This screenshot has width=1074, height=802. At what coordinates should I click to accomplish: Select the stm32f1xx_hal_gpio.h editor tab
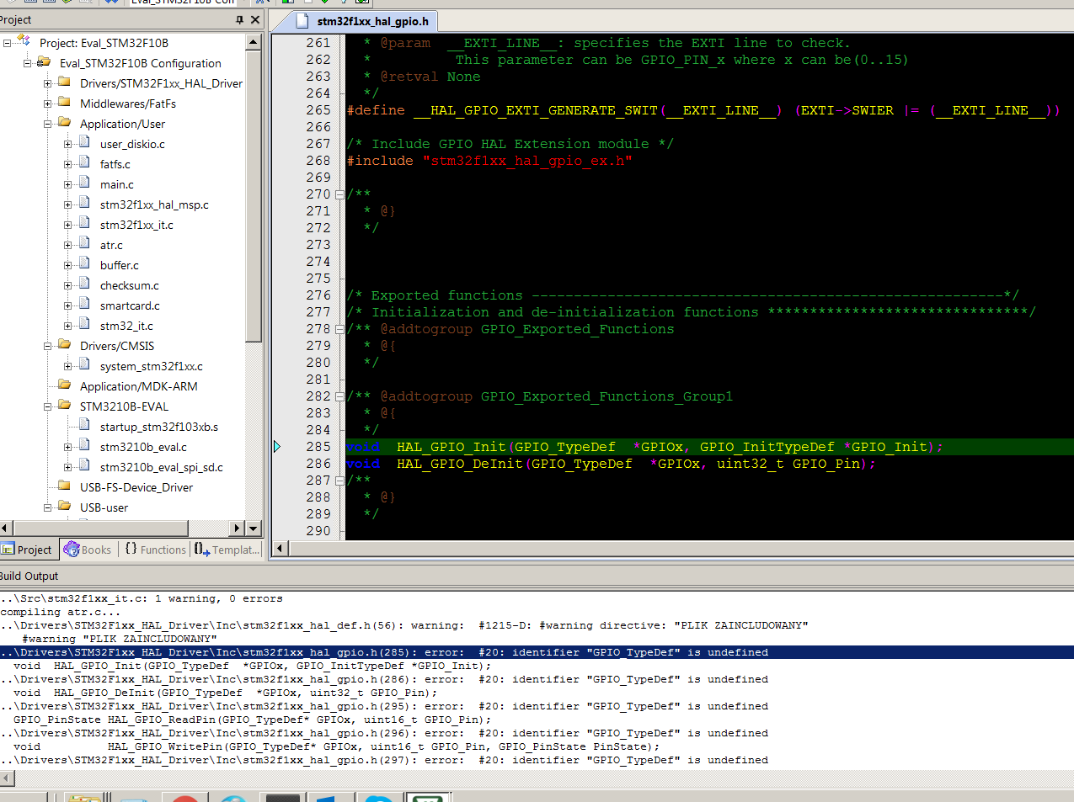(364, 21)
